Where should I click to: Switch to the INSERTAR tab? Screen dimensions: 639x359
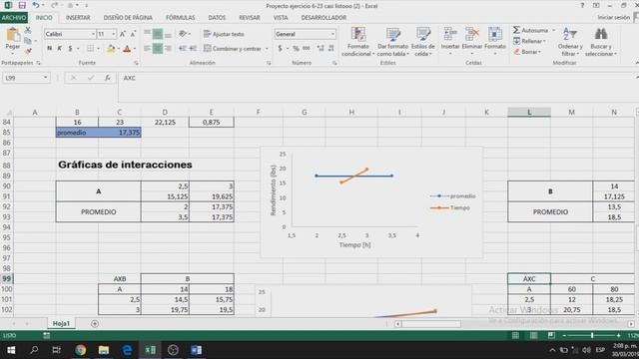pos(78,18)
